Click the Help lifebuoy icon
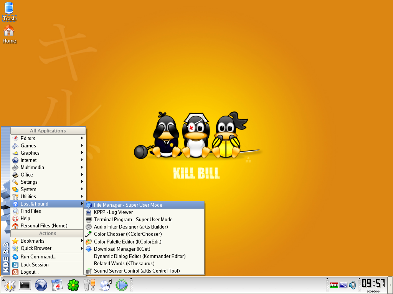The width and height of the screenshot is (393, 294). coord(15,219)
